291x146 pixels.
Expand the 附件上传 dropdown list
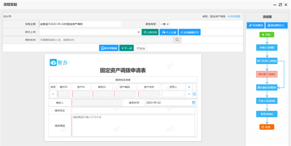pos(138,32)
